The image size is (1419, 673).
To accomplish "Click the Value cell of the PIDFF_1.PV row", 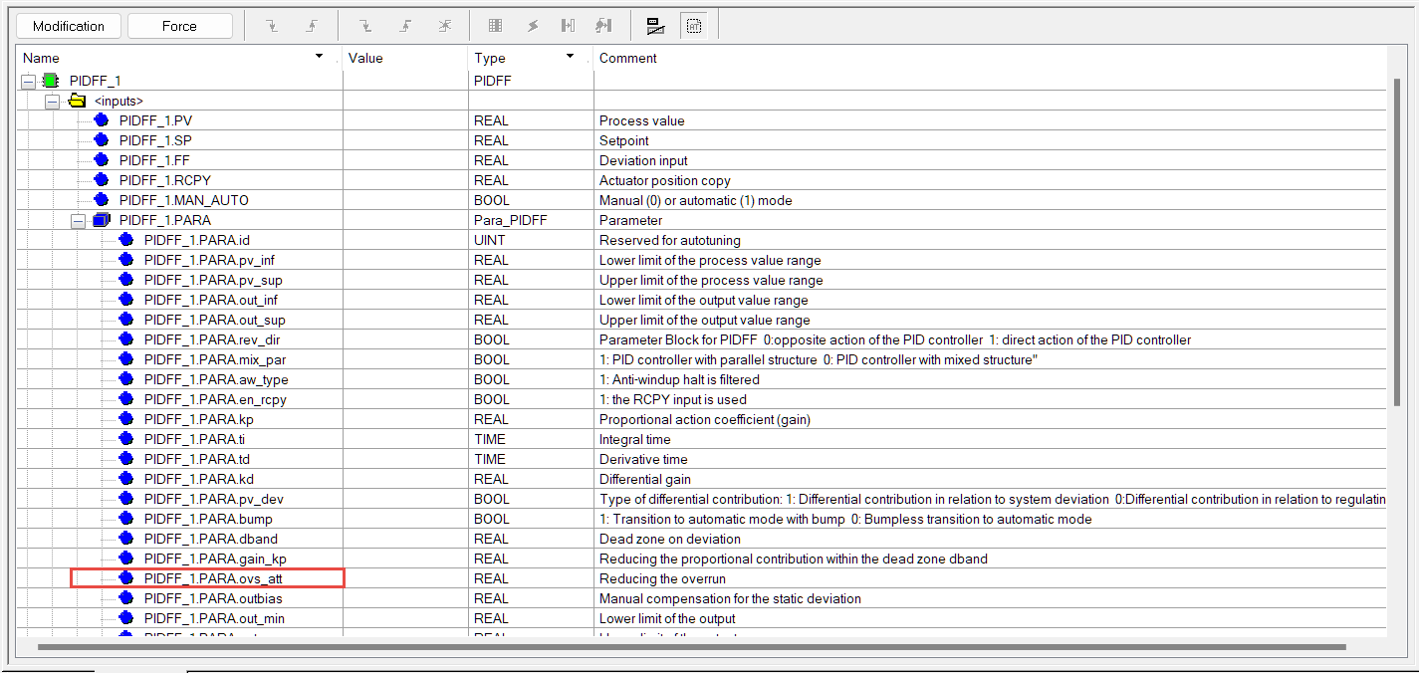I will pos(404,120).
